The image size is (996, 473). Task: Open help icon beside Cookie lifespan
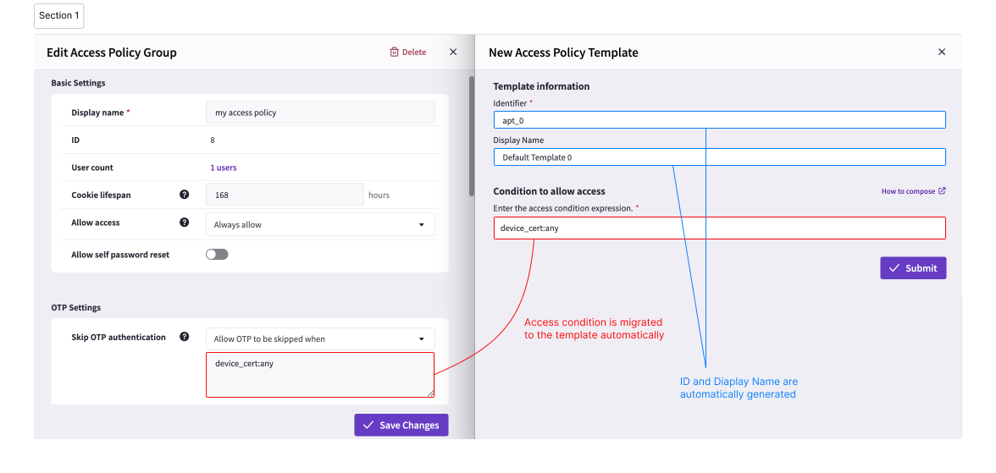pos(185,195)
